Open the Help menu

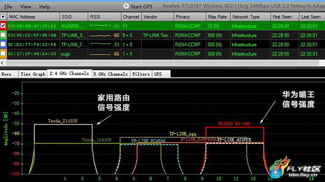(x=45, y=7)
